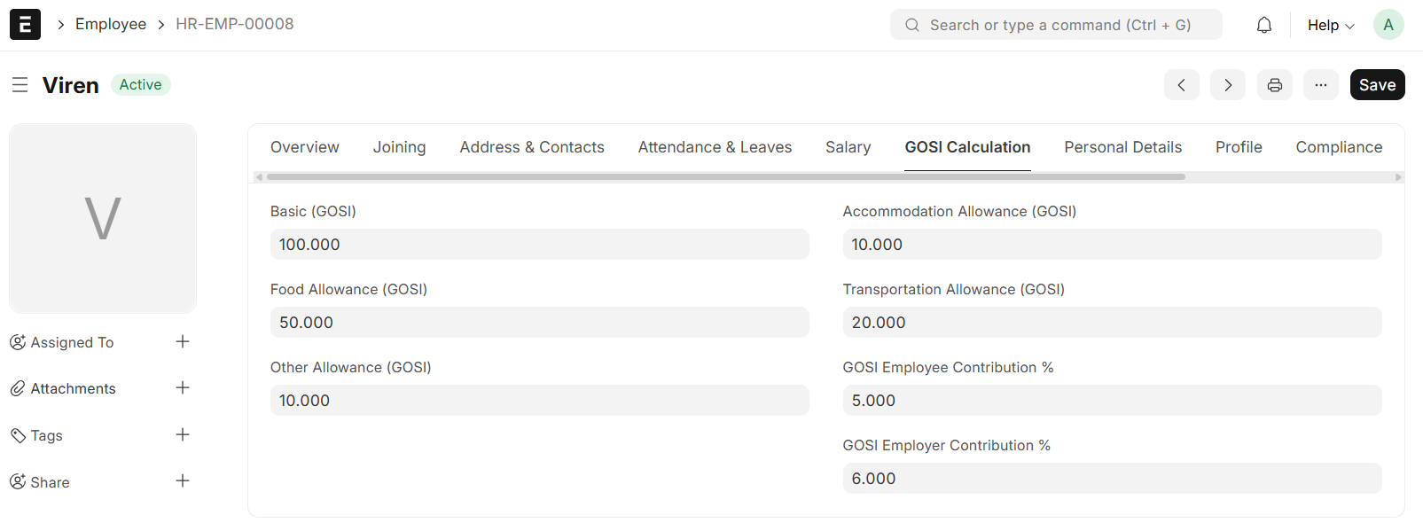
Task: Open the Attendance & Leaves tab
Action: click(715, 147)
